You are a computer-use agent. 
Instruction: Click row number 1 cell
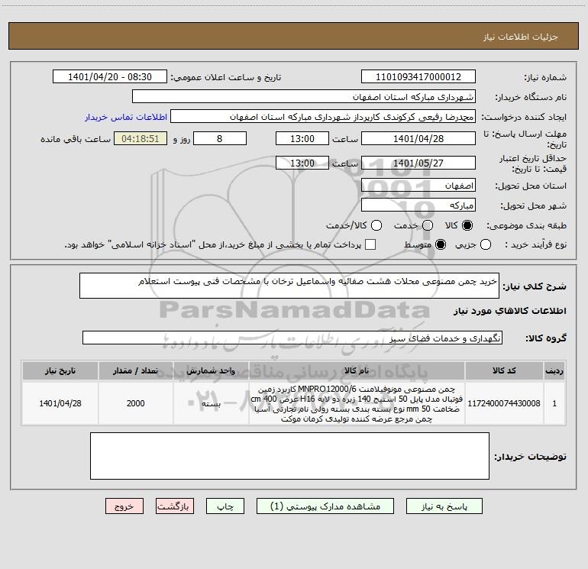coord(554,403)
